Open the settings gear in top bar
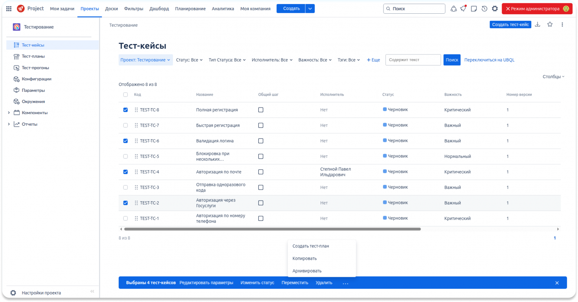The image size is (578, 302). tap(495, 9)
